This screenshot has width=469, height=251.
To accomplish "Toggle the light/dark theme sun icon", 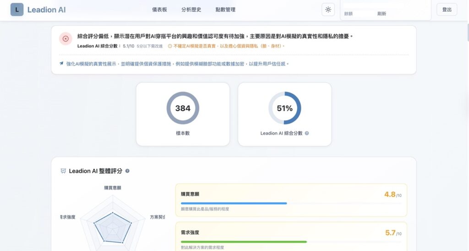I will point(328,10).
